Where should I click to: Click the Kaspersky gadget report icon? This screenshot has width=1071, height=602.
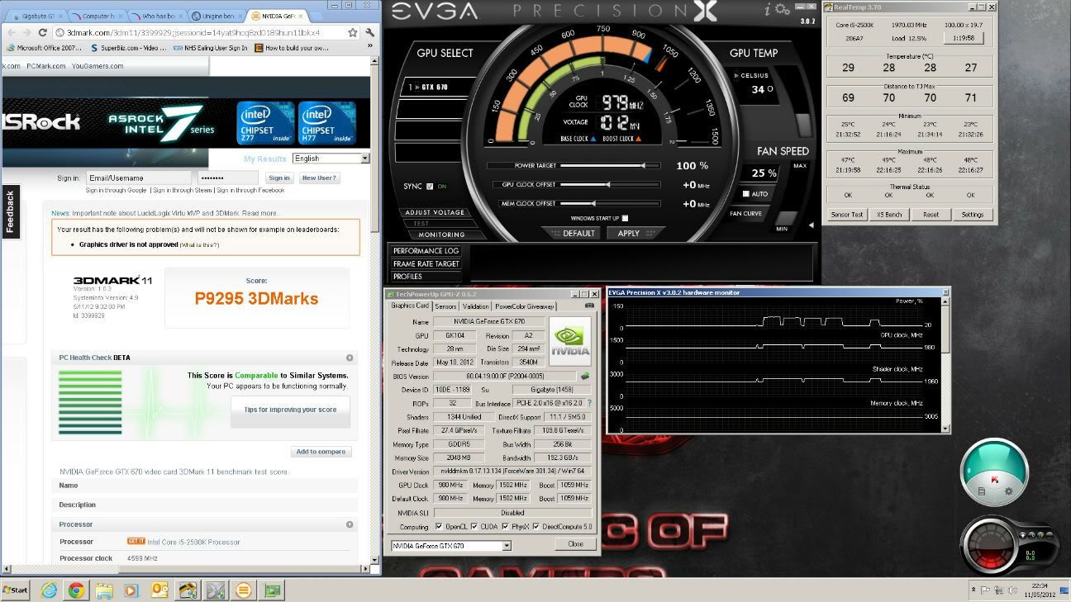(x=982, y=491)
